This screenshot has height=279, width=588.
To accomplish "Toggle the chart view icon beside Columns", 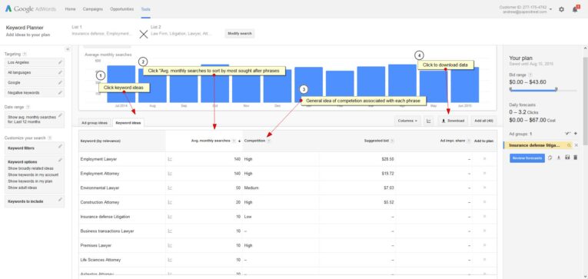I will click(428, 121).
